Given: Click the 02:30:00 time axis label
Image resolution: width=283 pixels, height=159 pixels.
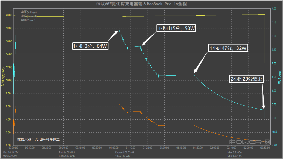Looking at the screenshot, I should pyautogui.click(x=265, y=148).
